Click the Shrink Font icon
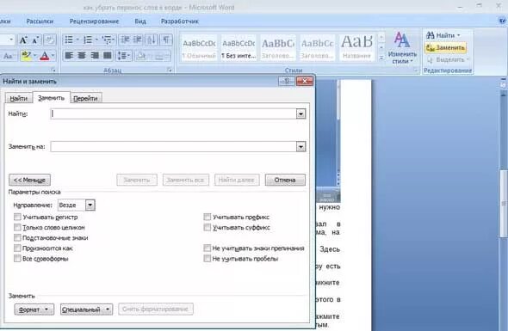The width and height of the screenshot is (508, 331). click(35, 40)
